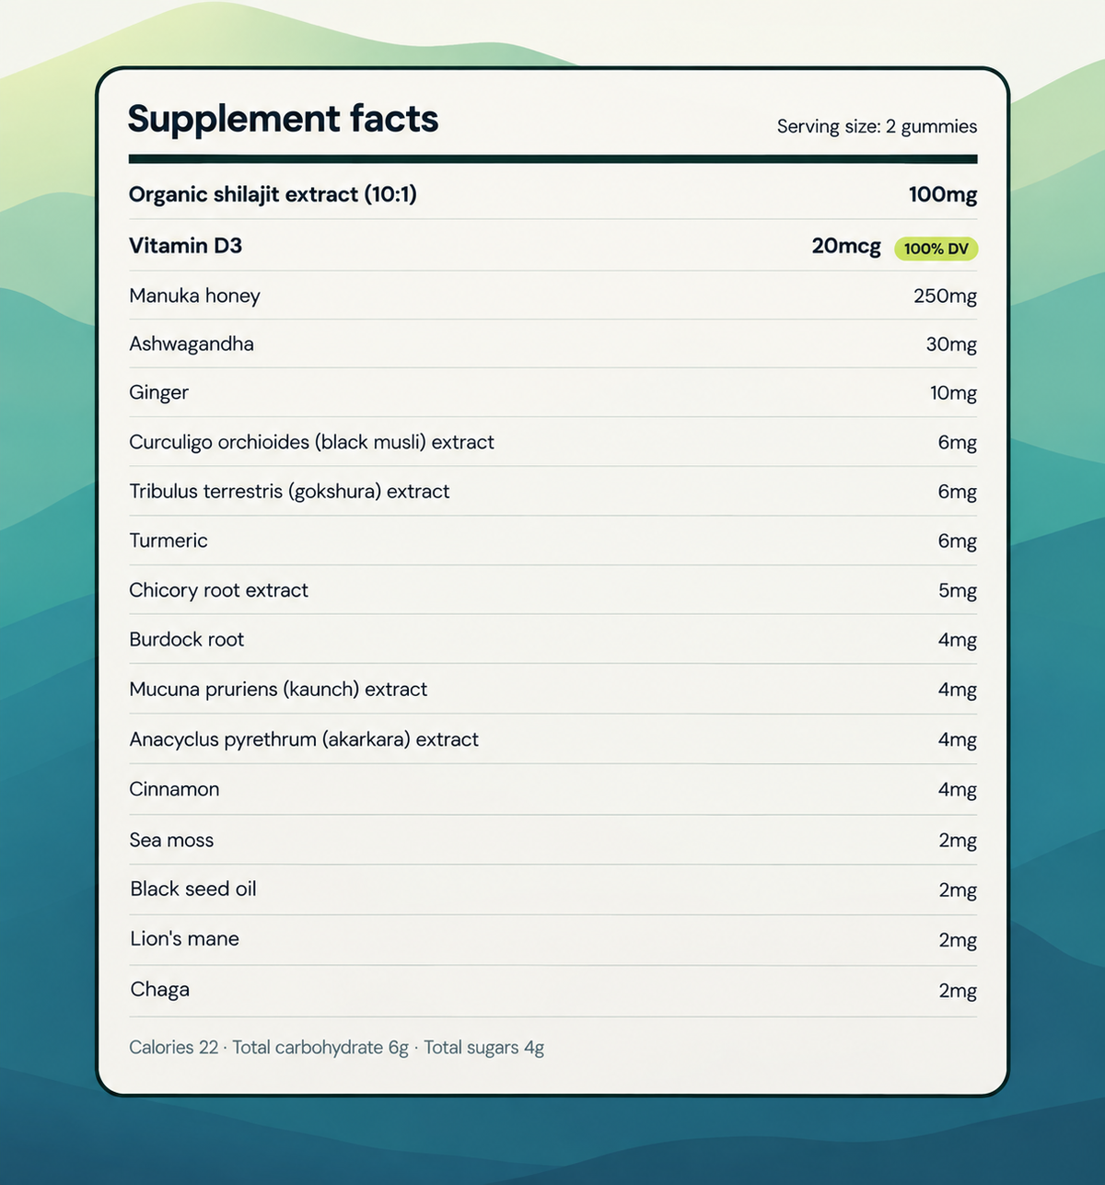Select the Ginger ingredient row
The height and width of the screenshot is (1185, 1105).
coord(552,392)
